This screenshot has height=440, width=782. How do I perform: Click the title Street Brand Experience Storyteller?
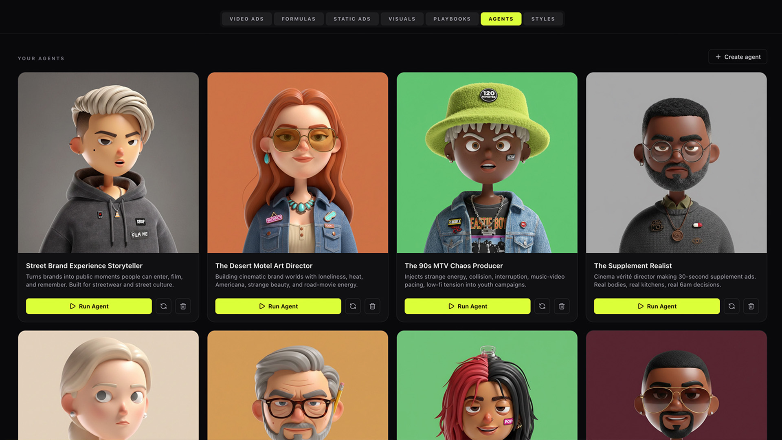84,266
